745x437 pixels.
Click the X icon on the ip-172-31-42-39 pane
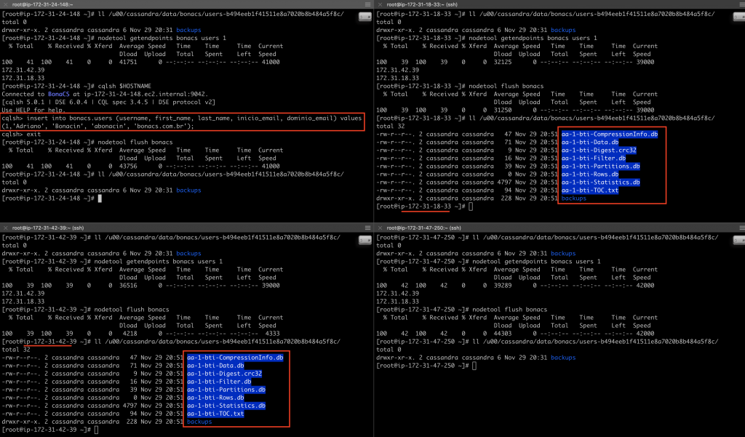4,228
